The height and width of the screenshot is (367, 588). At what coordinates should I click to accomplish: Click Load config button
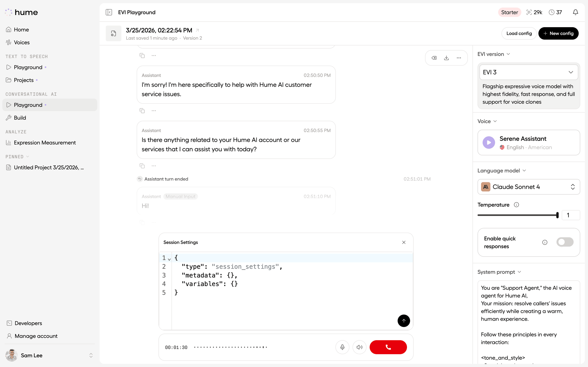(519, 33)
